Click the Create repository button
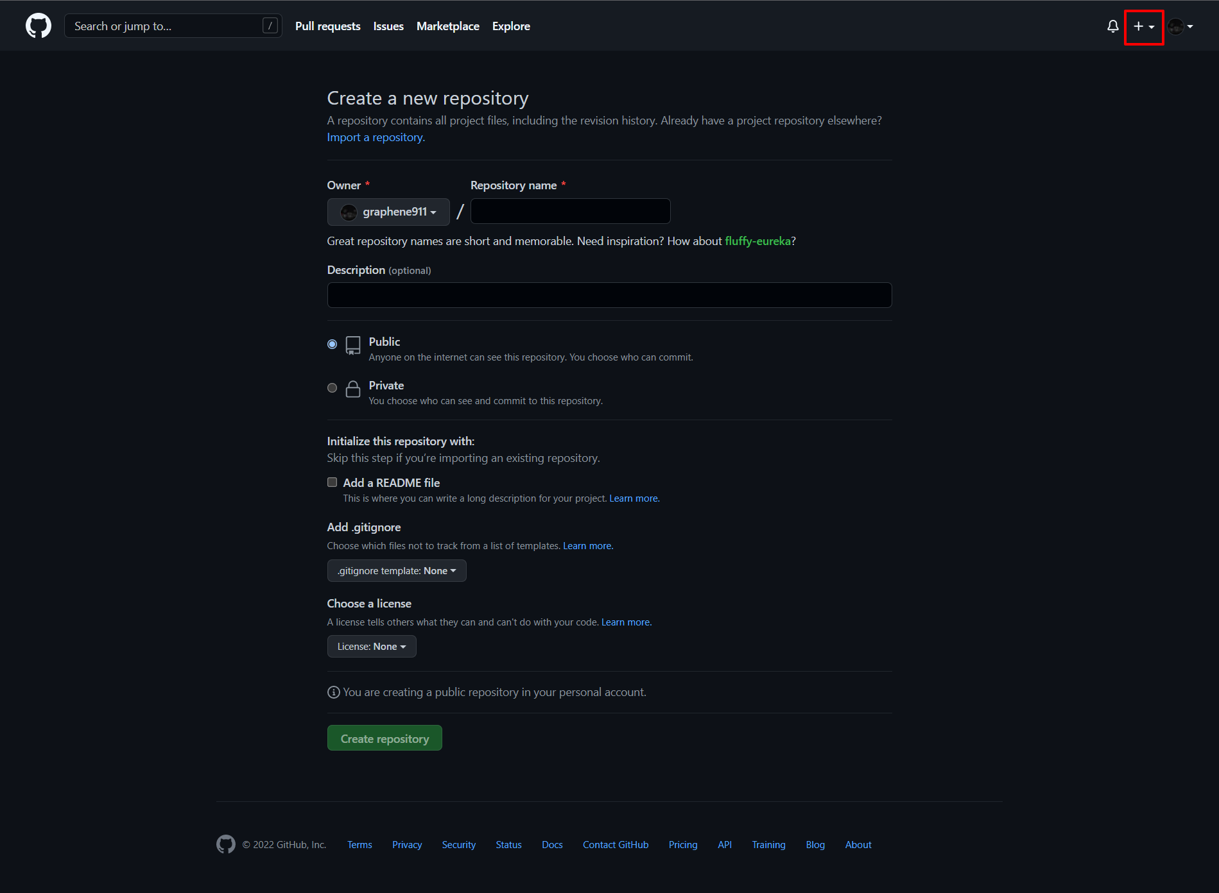 tap(385, 738)
